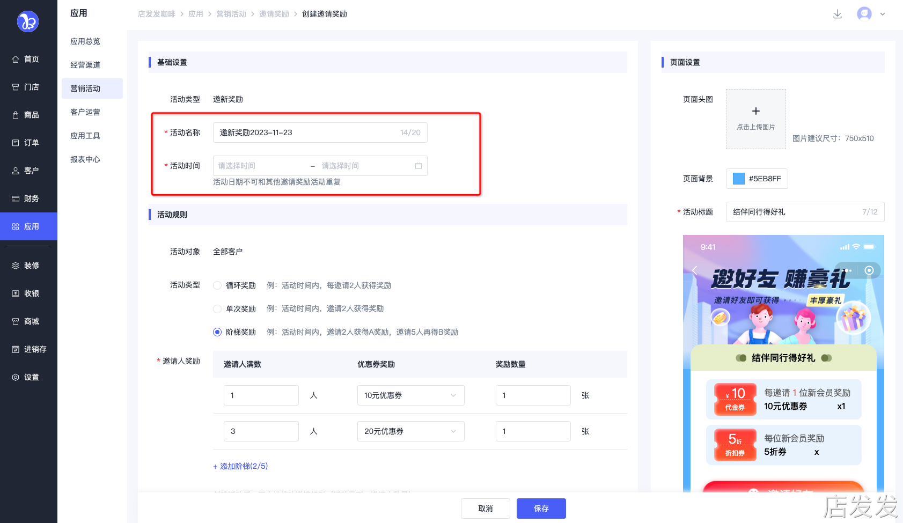
Task: Click the 财务 card icon in sidebar
Action: click(16, 199)
